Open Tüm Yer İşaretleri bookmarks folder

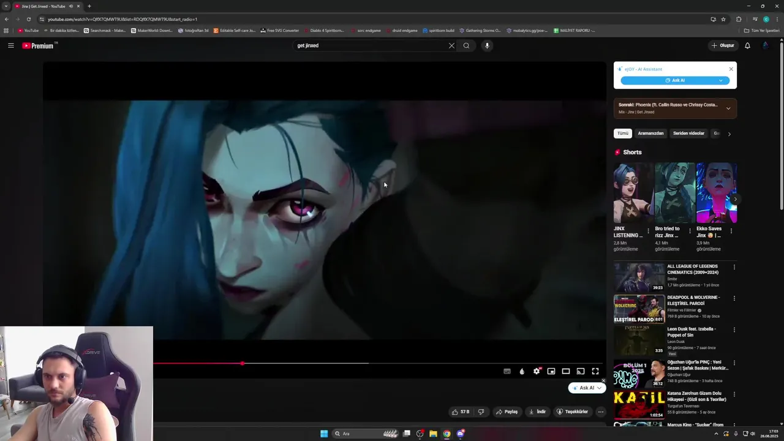(761, 30)
